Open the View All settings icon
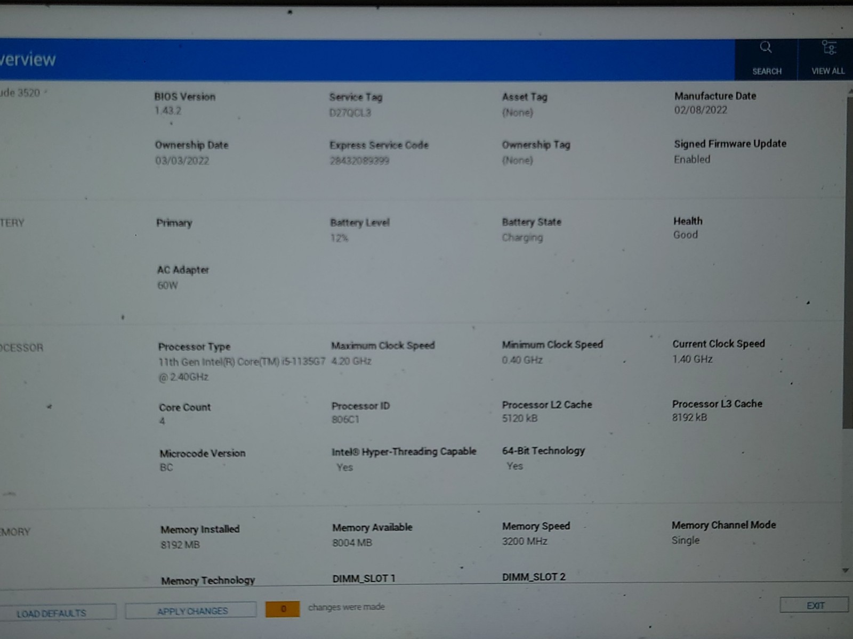Screen dimensions: 853x639 pyautogui.click(x=828, y=48)
